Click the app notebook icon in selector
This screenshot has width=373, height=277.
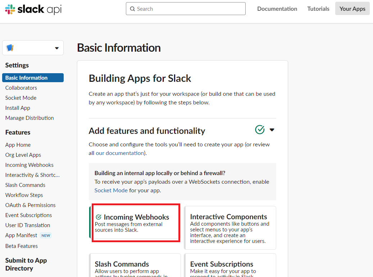[10, 48]
